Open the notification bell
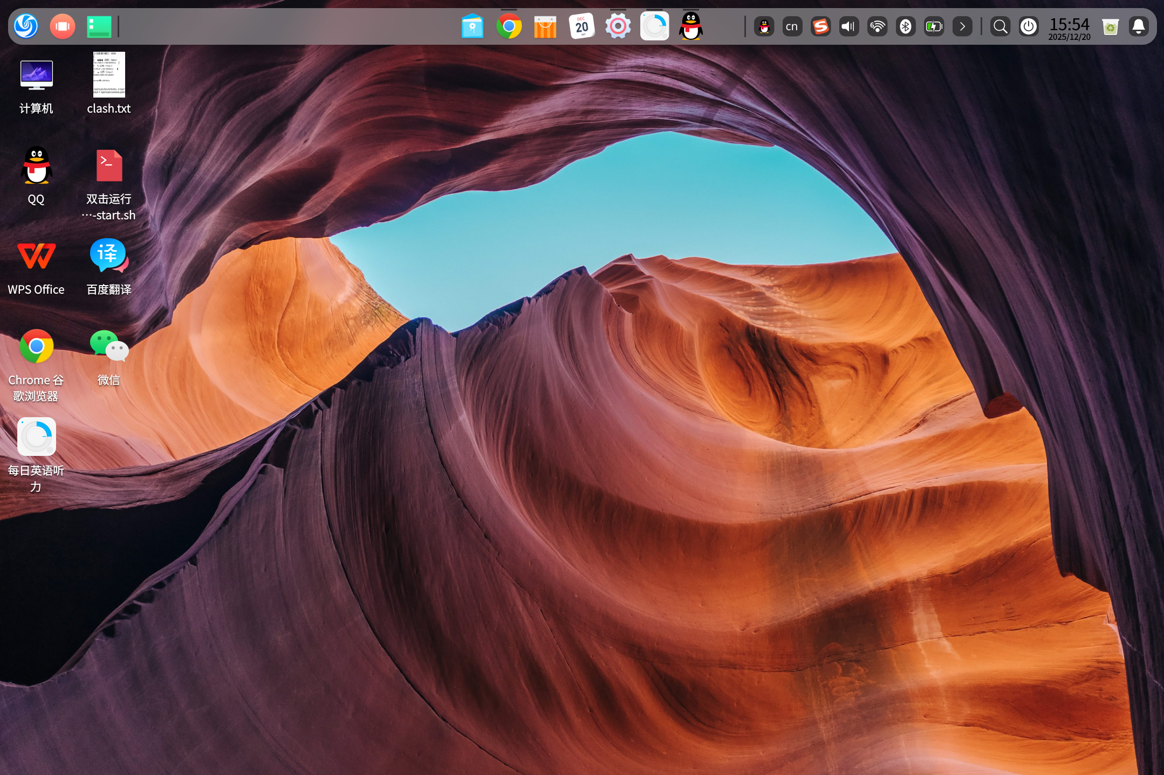The width and height of the screenshot is (1164, 775). point(1139,26)
